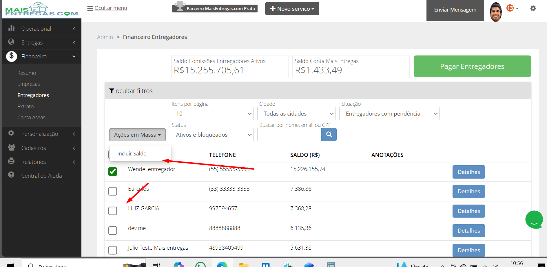This screenshot has height=267, width=547.
Task: Open notifications badge showing 13
Action: (510, 8)
